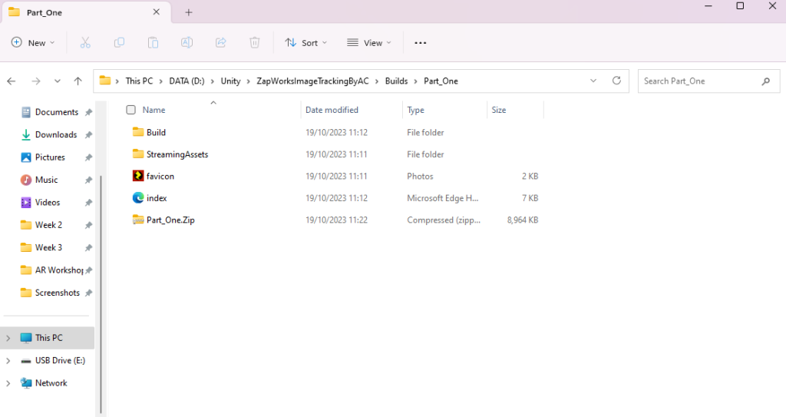The width and height of the screenshot is (786, 417).
Task: Click the Share icon in toolbar
Action: [221, 43]
